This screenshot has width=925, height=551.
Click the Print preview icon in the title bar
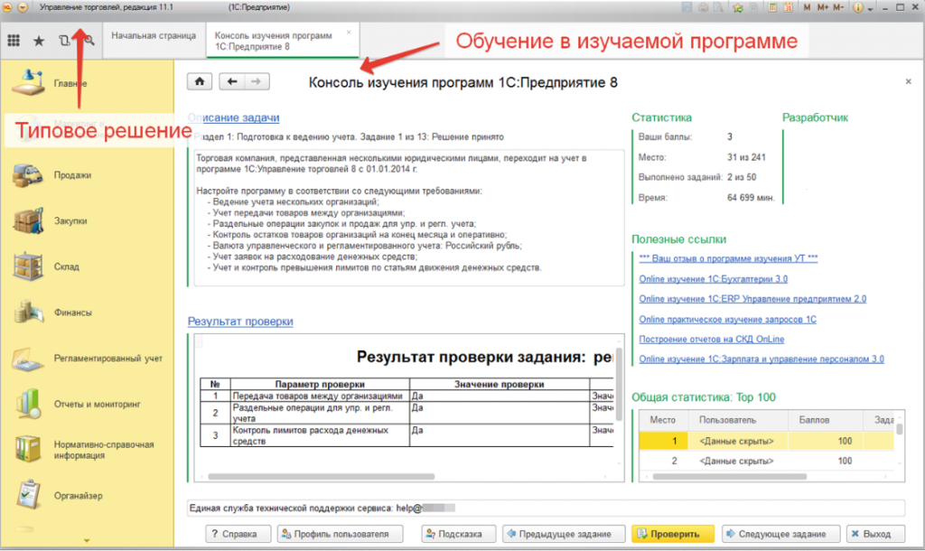coord(718,7)
